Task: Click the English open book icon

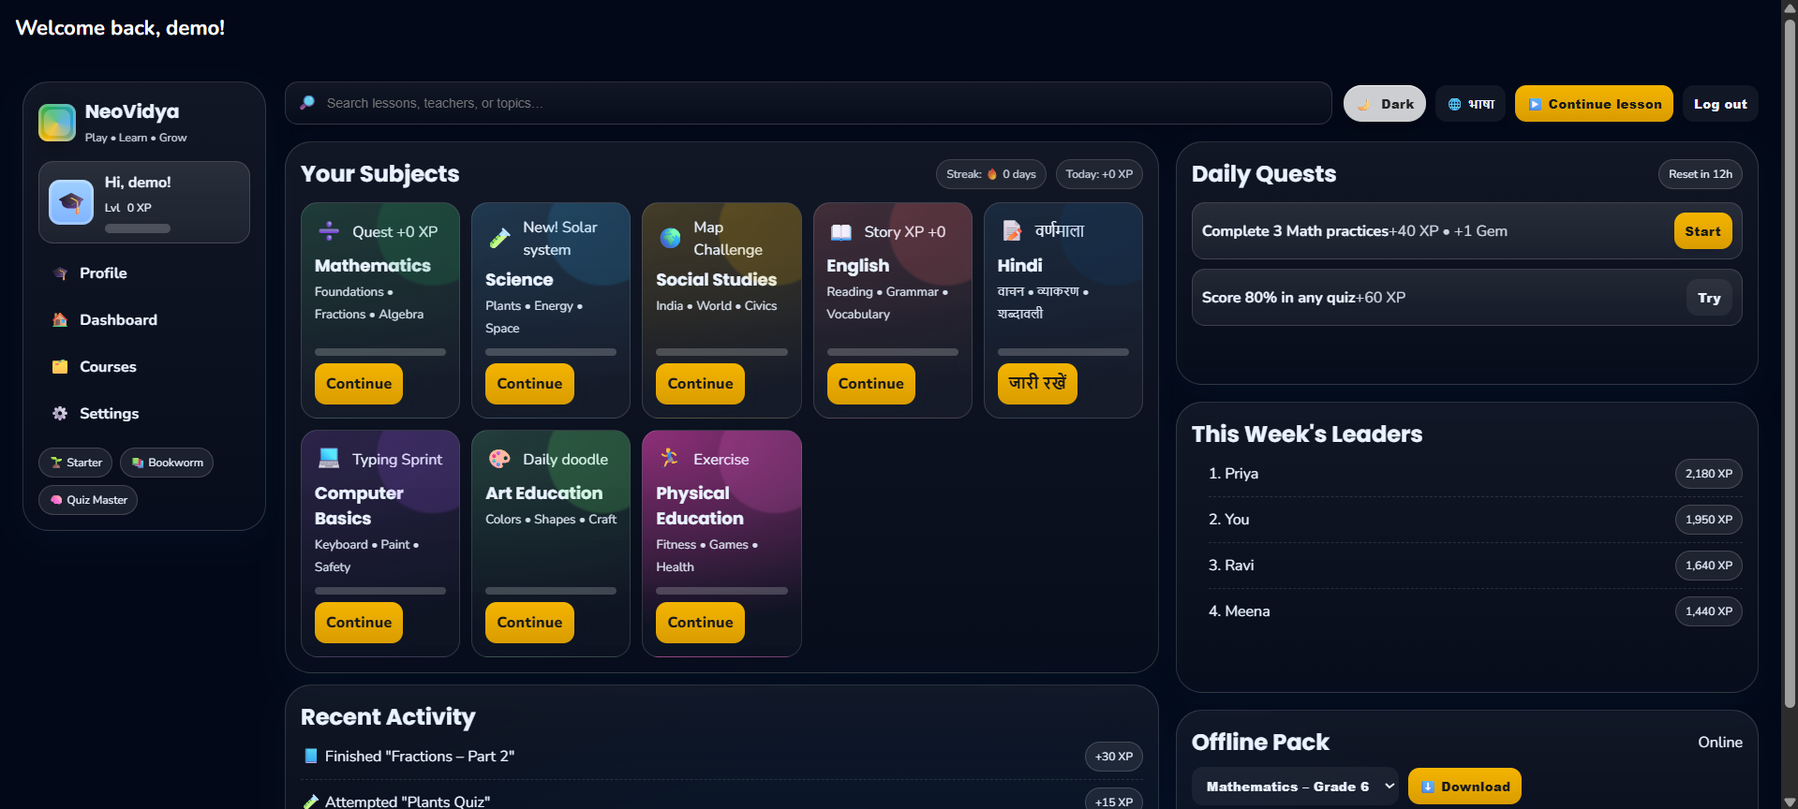Action: click(x=841, y=231)
